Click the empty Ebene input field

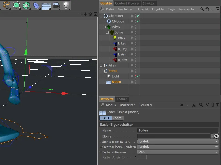(174, 136)
